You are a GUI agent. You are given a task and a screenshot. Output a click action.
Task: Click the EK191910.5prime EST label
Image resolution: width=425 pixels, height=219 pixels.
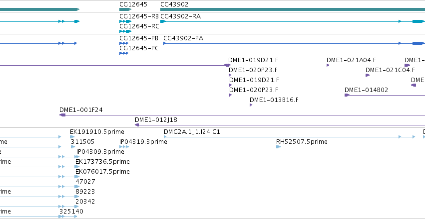(x=97, y=132)
